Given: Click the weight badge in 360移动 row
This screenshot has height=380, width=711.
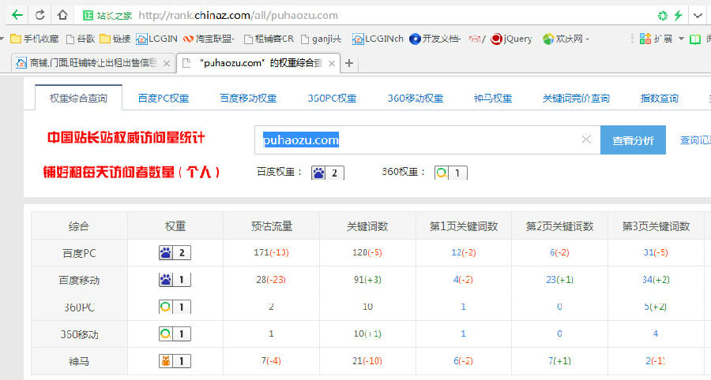Looking at the screenshot, I should click(x=175, y=333).
